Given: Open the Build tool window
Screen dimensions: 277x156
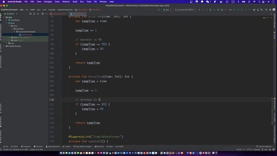Looking at the screenshot, I should pos(110,146).
